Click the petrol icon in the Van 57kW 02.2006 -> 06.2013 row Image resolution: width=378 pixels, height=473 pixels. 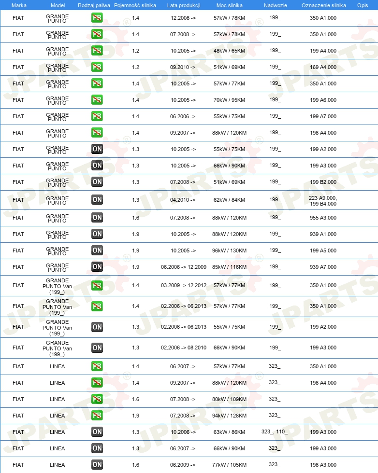pos(97,306)
